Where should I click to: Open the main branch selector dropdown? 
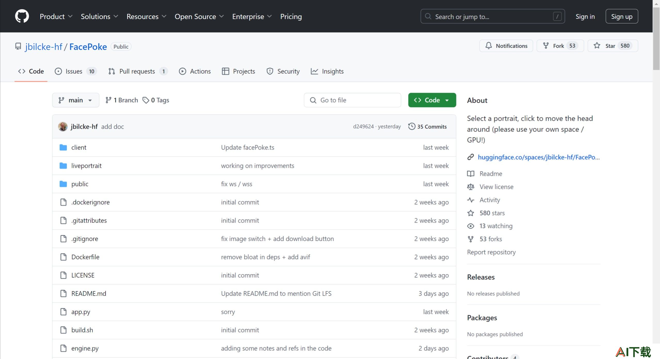tap(76, 100)
